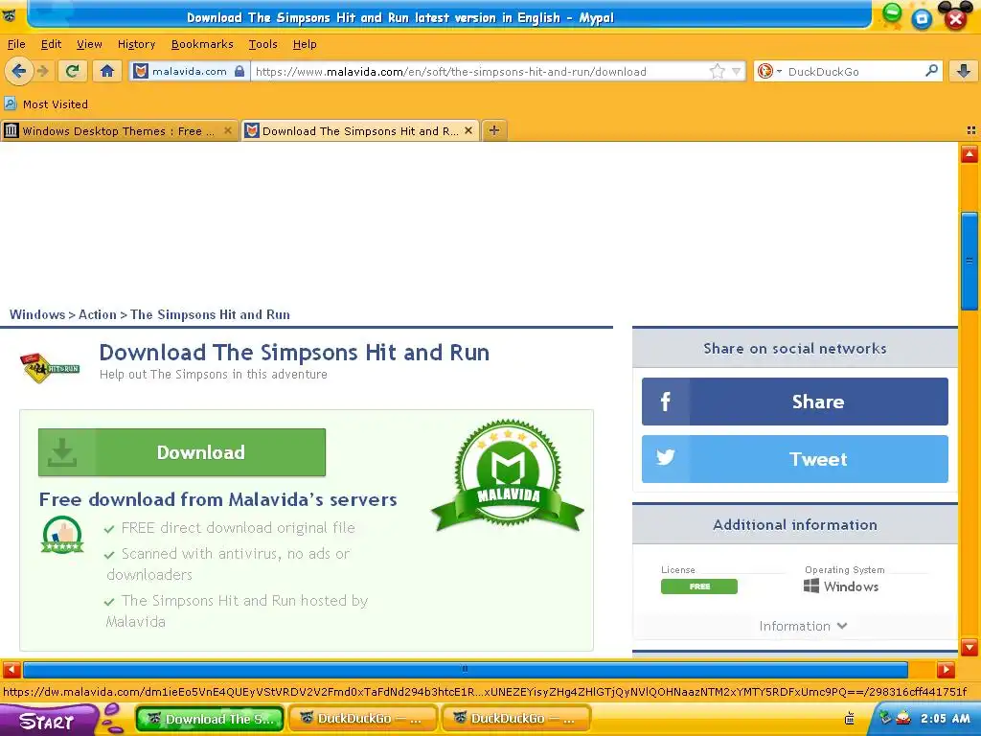Open DuckDuckGo search engine selector
The image size is (981, 736).
point(769,71)
